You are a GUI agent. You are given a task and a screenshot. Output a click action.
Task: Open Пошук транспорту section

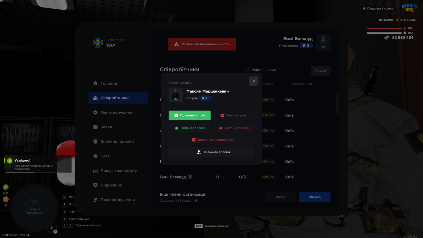[118, 171]
